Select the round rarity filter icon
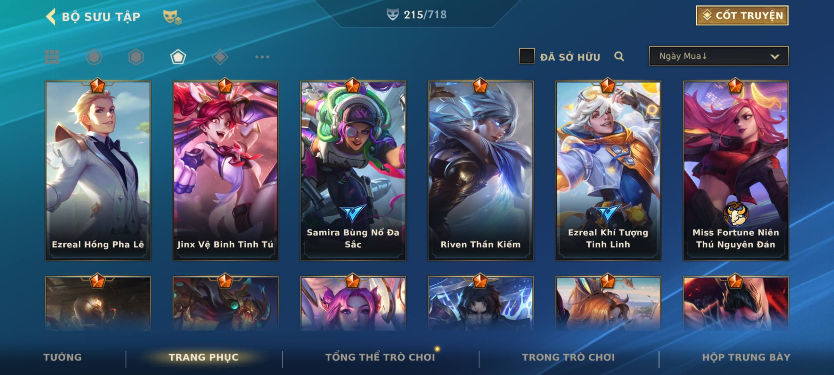The height and width of the screenshot is (375, 834). [94, 57]
